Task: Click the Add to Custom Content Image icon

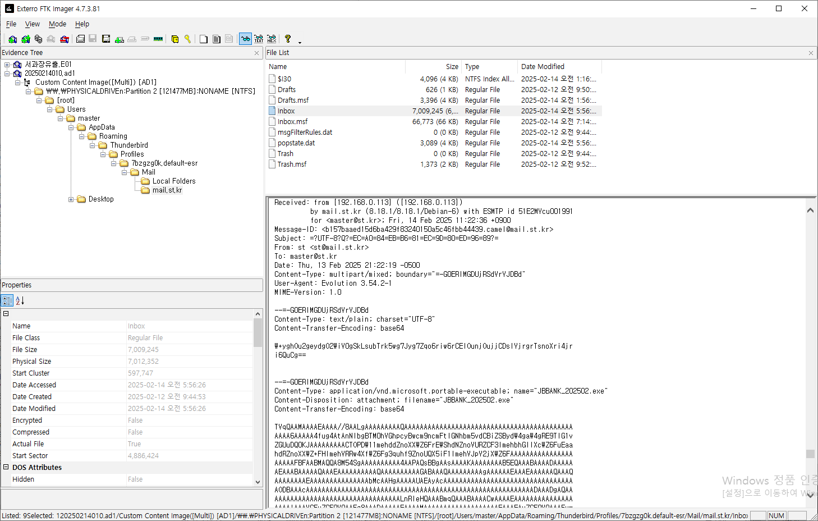Action: [x=119, y=39]
